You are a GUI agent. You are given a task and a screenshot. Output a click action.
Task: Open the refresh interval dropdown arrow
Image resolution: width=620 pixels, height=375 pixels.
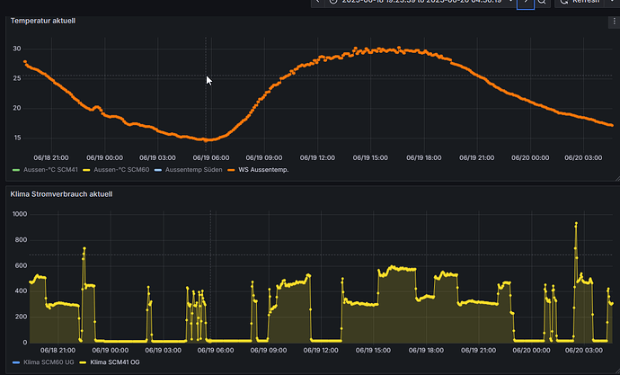(612, 3)
